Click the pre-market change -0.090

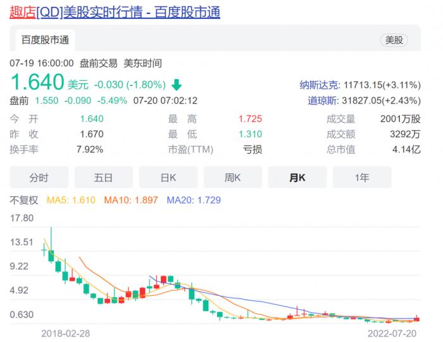coord(78,101)
